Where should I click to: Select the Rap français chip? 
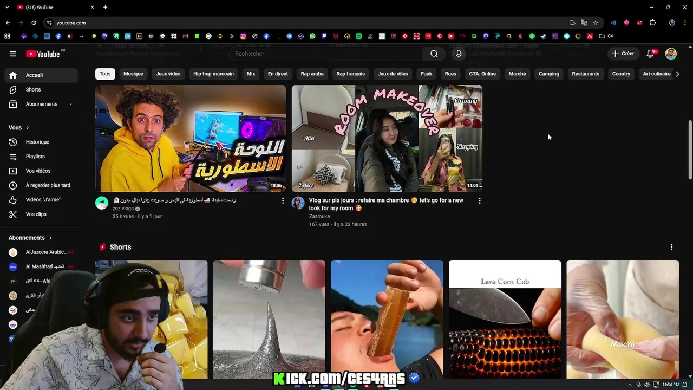click(x=350, y=74)
